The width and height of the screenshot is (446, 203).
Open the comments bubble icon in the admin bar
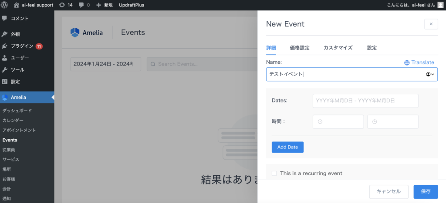tap(81, 5)
